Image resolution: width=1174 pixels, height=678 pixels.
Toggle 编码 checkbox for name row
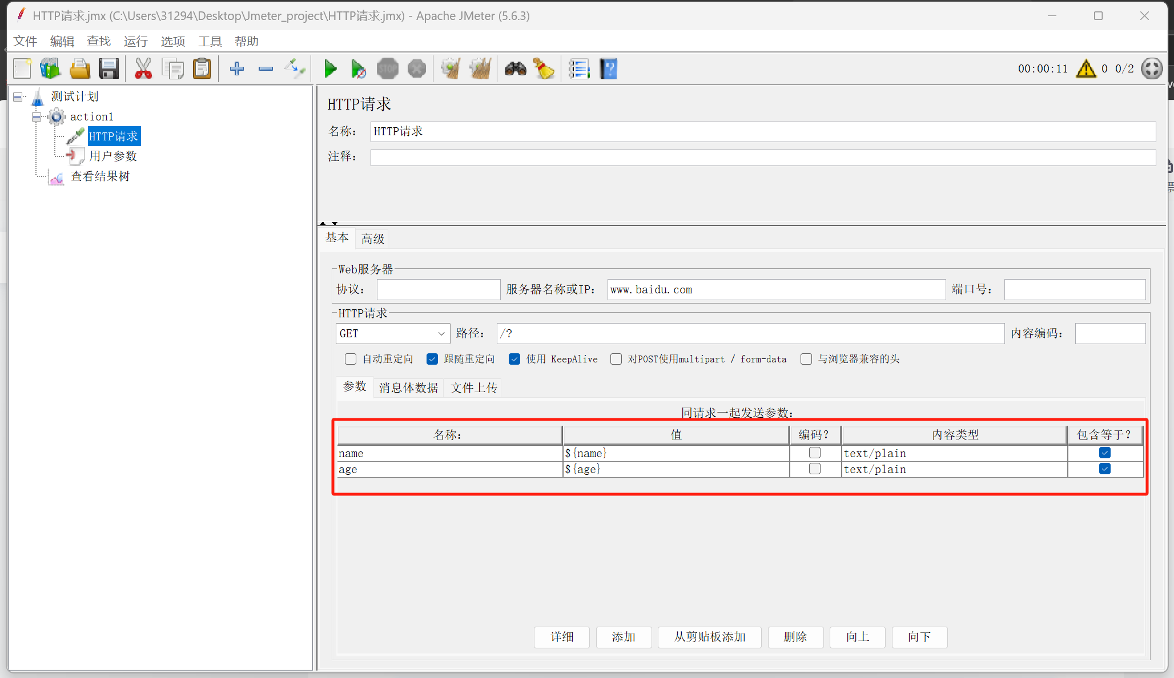coord(815,453)
